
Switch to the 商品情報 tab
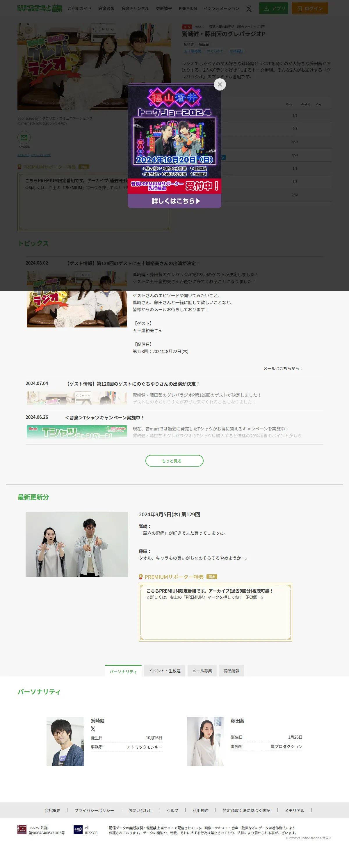click(232, 671)
